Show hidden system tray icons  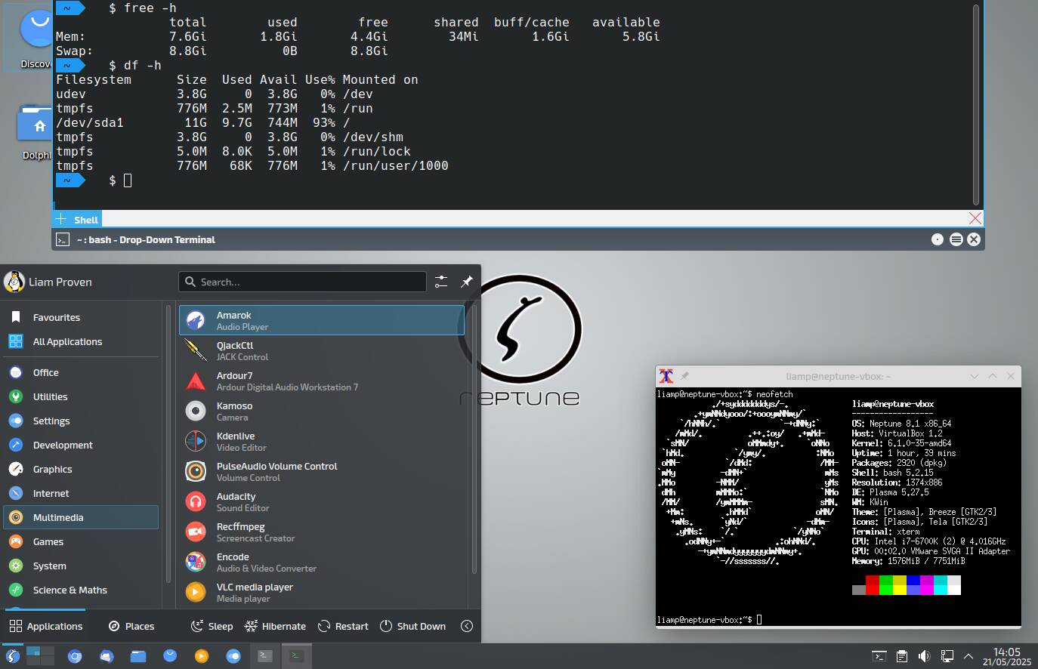(x=968, y=656)
